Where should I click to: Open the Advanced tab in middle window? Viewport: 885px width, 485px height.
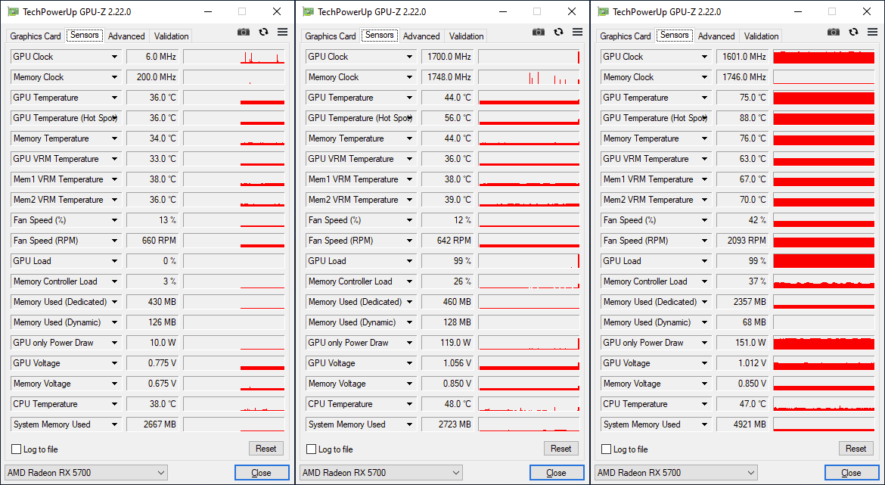[x=421, y=36]
